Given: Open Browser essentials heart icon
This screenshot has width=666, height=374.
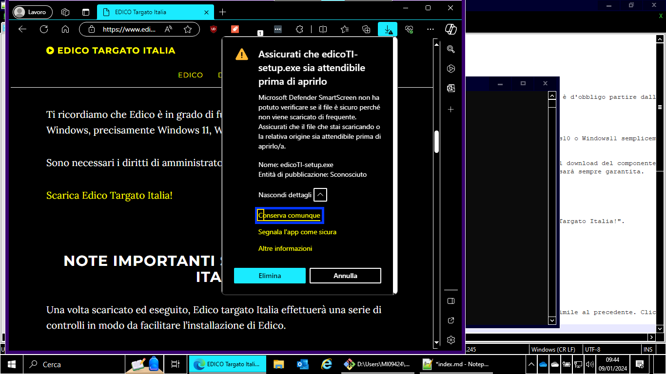Looking at the screenshot, I should click(x=410, y=29).
